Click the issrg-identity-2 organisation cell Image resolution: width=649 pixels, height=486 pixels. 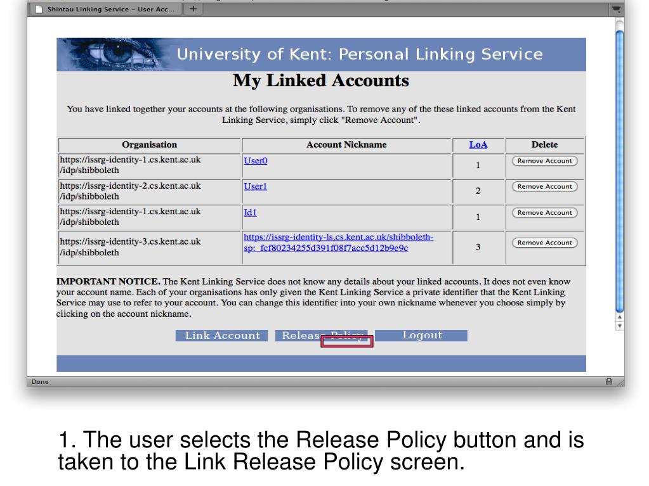pyautogui.click(x=150, y=191)
